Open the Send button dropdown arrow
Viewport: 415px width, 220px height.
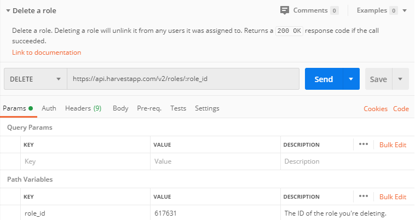(351, 79)
